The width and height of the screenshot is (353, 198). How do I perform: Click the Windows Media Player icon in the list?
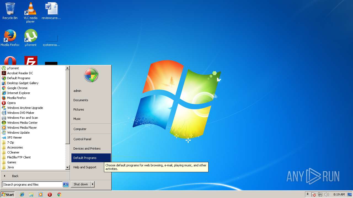[4, 128]
